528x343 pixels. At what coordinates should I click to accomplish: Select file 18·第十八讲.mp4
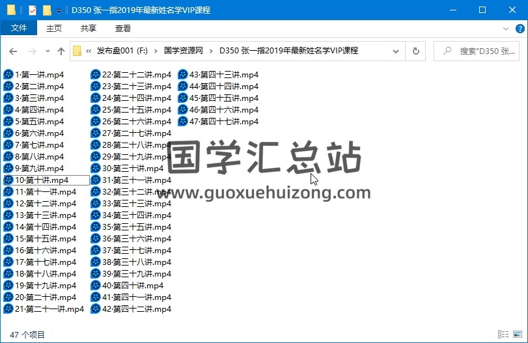[x=40, y=273]
